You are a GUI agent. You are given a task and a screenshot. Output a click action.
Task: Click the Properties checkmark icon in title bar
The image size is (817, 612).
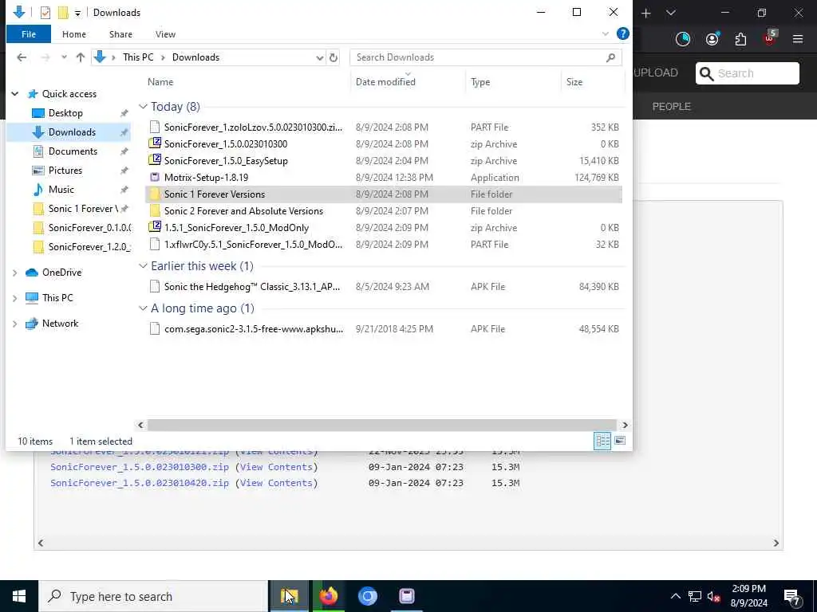tap(45, 13)
